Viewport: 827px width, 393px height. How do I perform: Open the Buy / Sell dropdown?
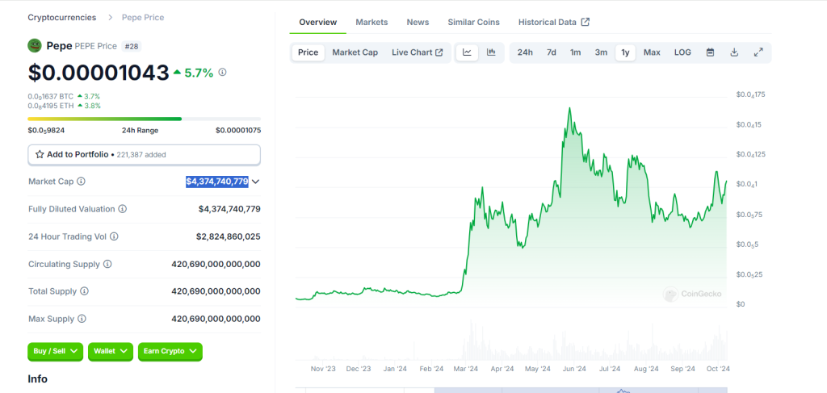click(56, 351)
